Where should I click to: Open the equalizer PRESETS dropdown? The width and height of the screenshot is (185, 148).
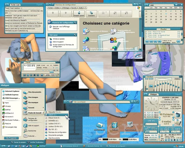177,79
